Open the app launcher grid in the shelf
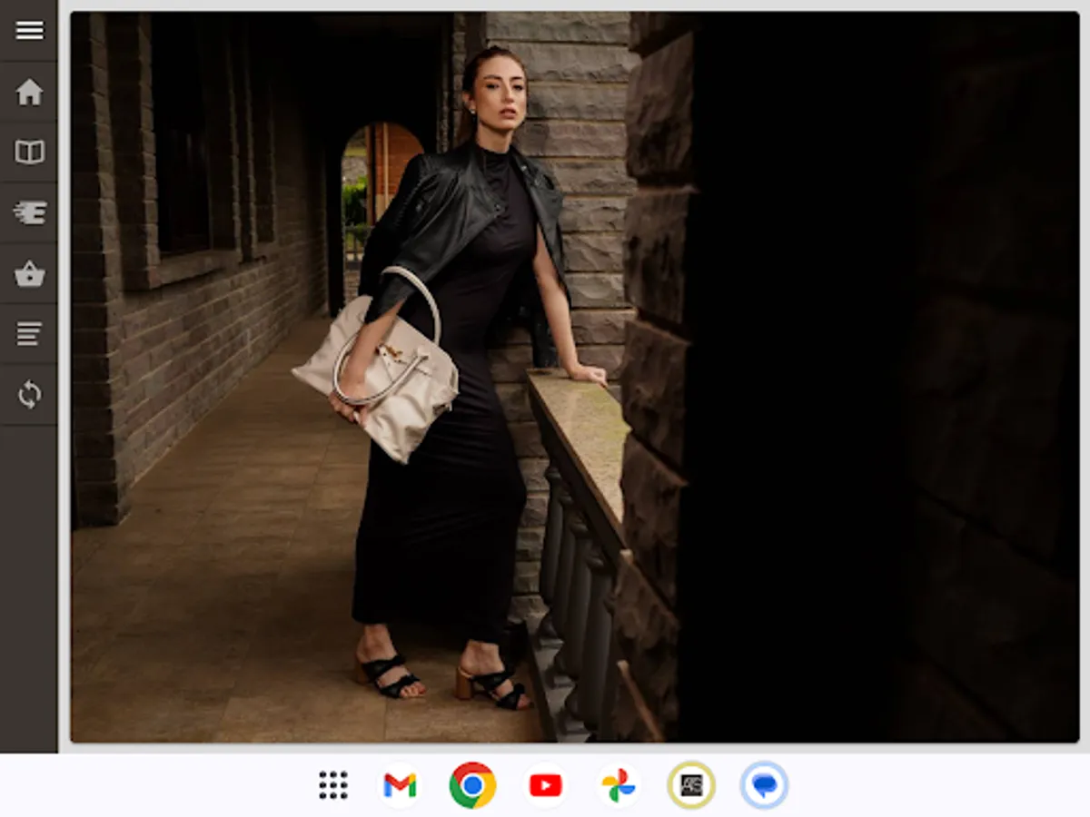Image resolution: width=1090 pixels, height=817 pixels. pos(333,785)
